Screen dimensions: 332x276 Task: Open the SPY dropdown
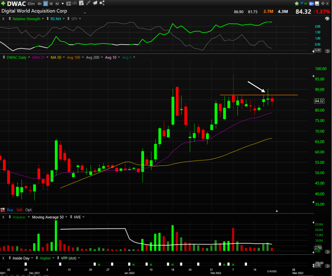click(x=80, y=19)
